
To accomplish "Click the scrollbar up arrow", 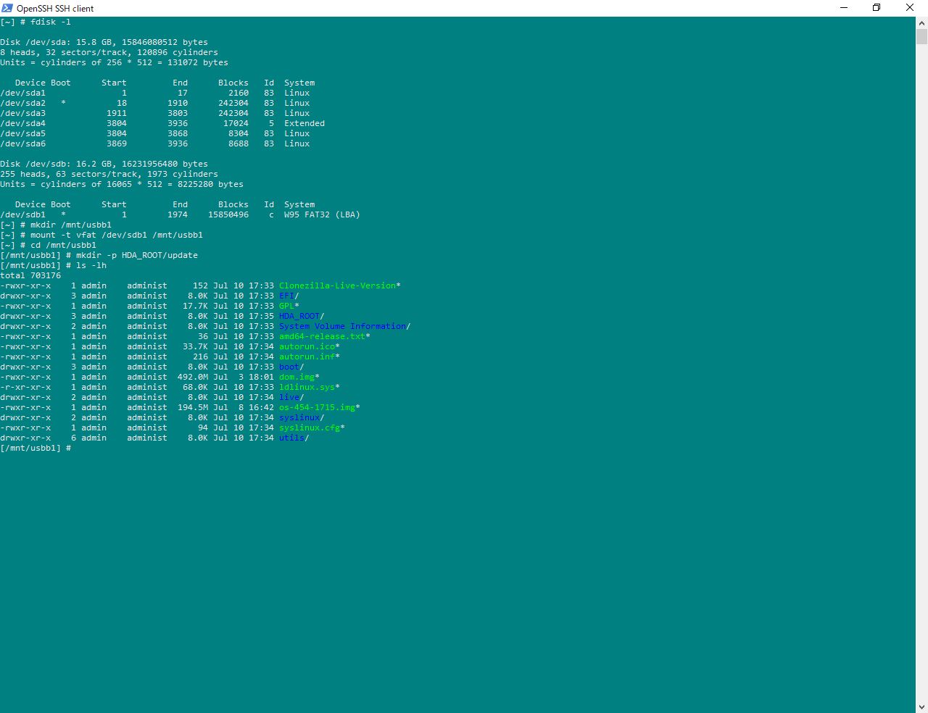I will 921,22.
